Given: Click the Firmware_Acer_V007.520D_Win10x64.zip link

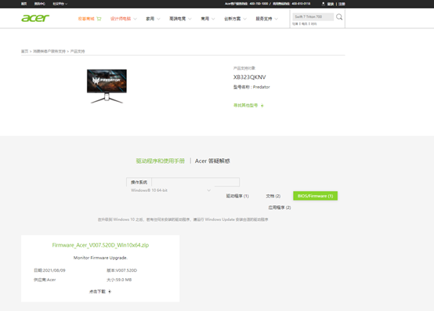Looking at the screenshot, I should tap(100, 245).
